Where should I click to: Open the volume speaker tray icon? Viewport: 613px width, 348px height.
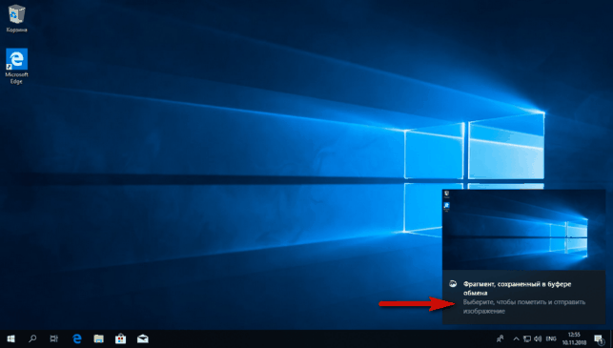tap(538, 339)
